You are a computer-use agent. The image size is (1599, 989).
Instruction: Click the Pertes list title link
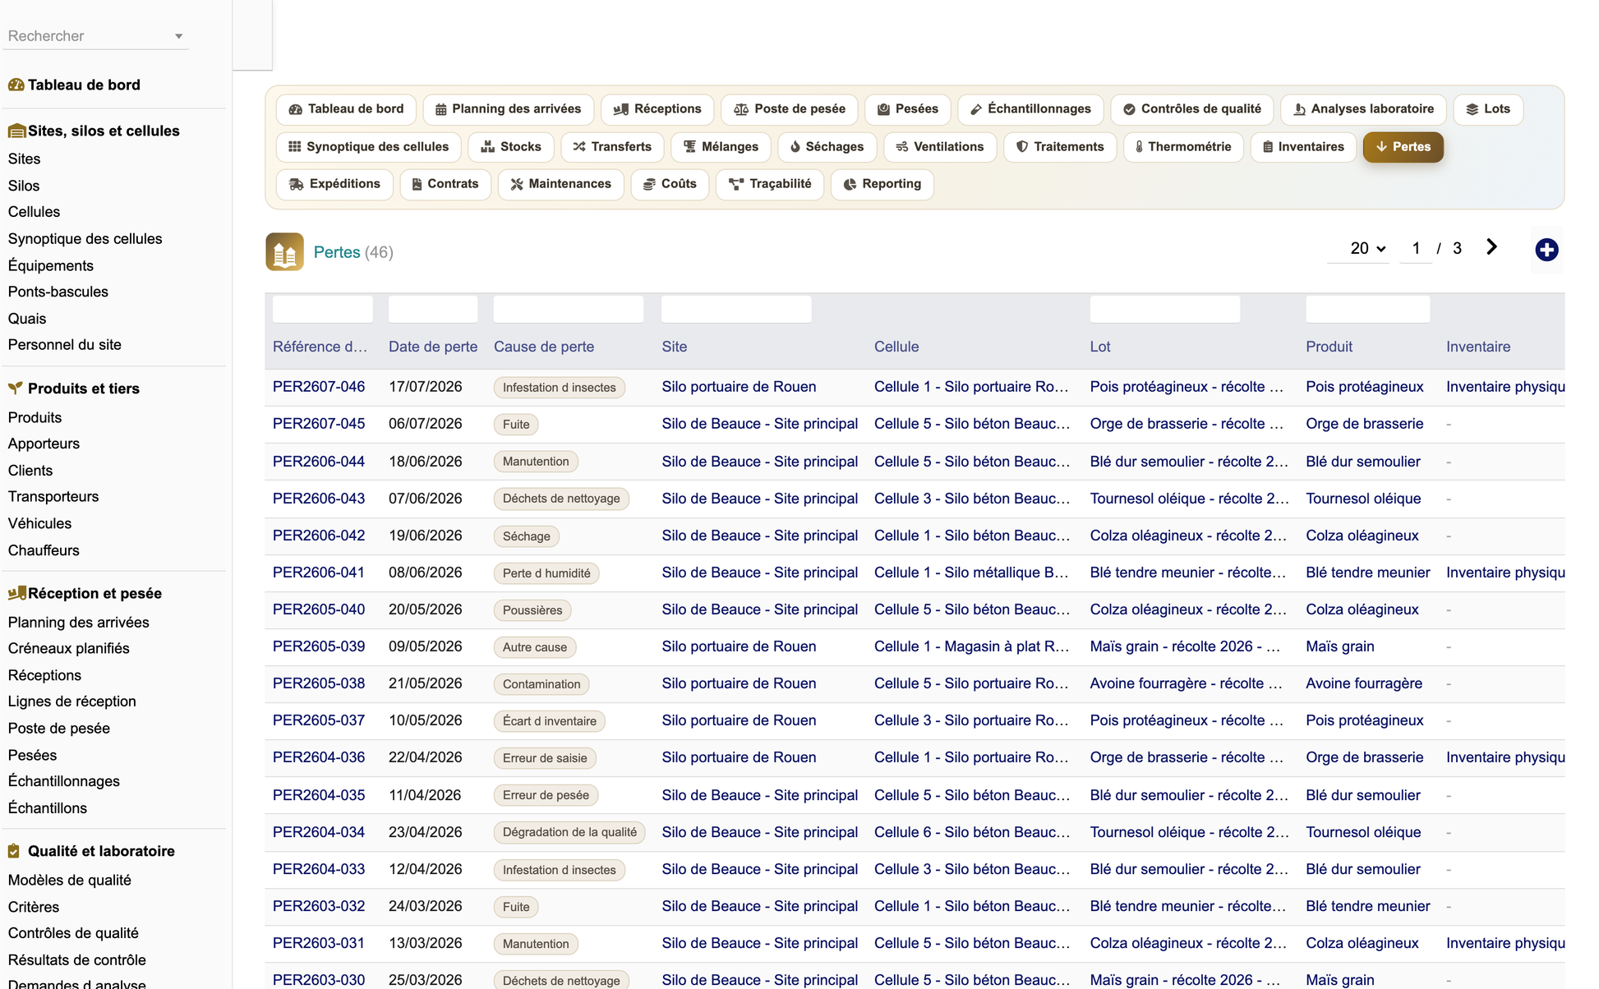[x=337, y=252]
